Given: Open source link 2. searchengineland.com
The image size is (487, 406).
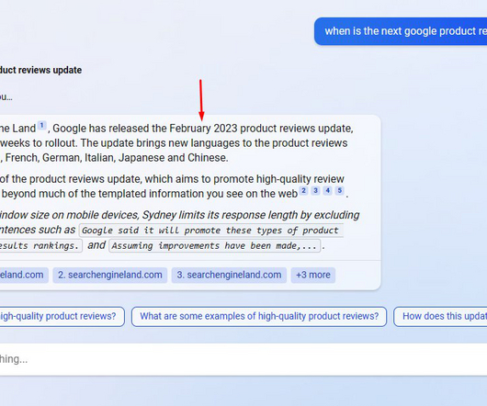Looking at the screenshot, I should coord(110,275).
